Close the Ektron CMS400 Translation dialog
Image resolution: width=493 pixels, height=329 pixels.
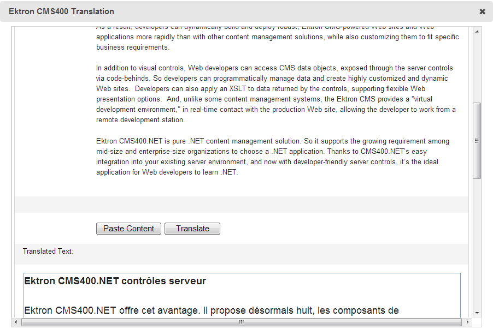coord(482,11)
